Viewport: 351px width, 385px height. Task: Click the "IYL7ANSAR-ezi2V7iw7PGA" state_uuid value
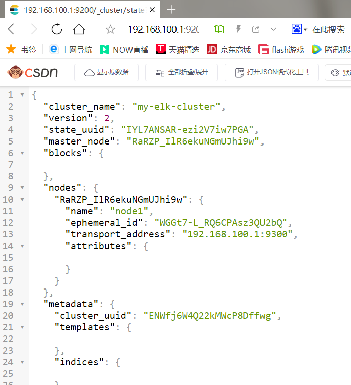(x=187, y=130)
